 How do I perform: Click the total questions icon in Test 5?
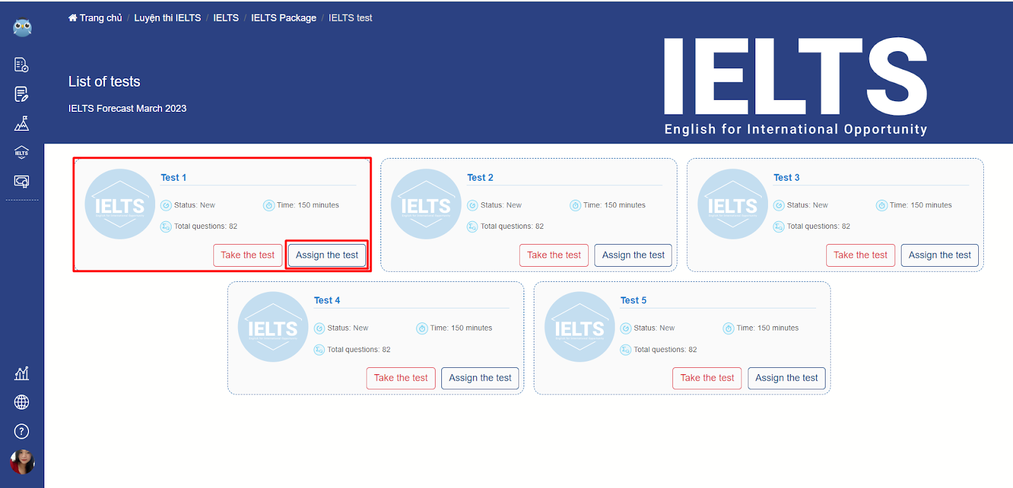pyautogui.click(x=626, y=350)
